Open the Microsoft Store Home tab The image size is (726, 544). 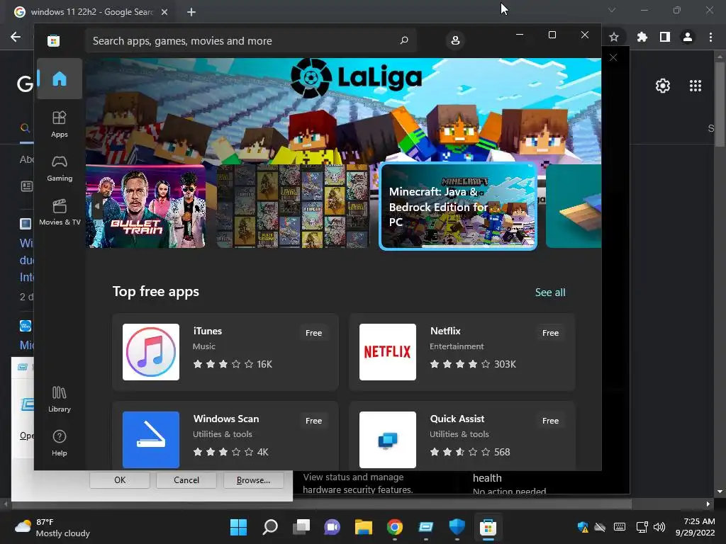[60, 79]
